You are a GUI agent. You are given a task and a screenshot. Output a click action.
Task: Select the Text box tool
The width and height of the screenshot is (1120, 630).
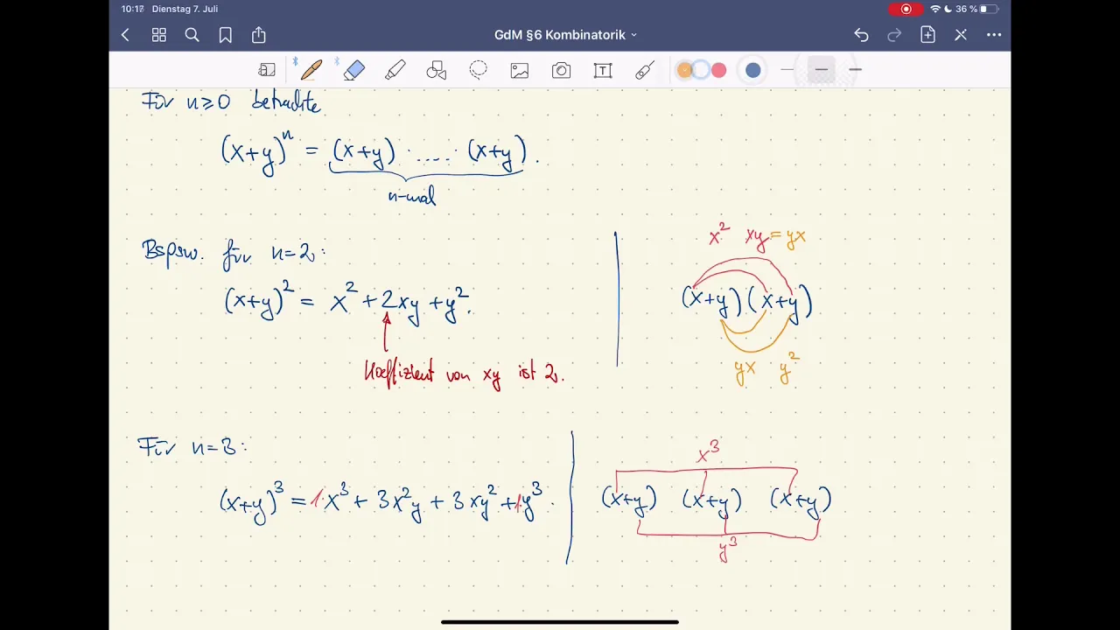(603, 70)
